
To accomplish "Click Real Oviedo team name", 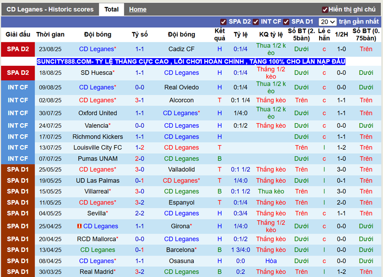I will pyautogui.click(x=182, y=87).
